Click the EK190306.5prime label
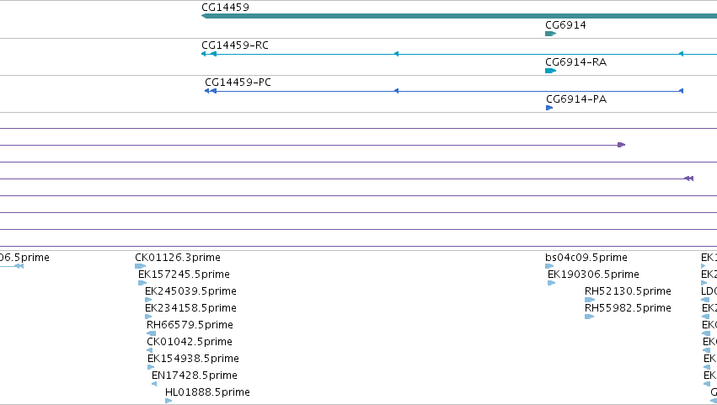717x405 pixels. tap(593, 274)
